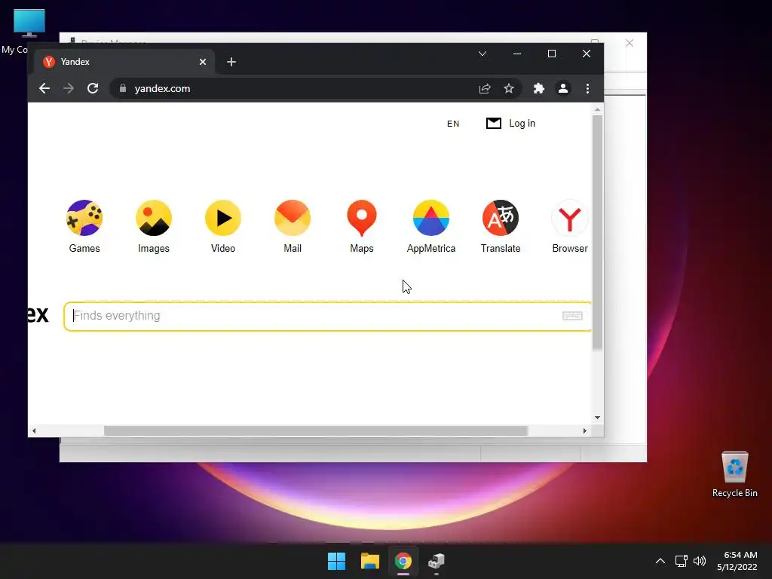
Task: Go forward to the next page
Action: 69,89
